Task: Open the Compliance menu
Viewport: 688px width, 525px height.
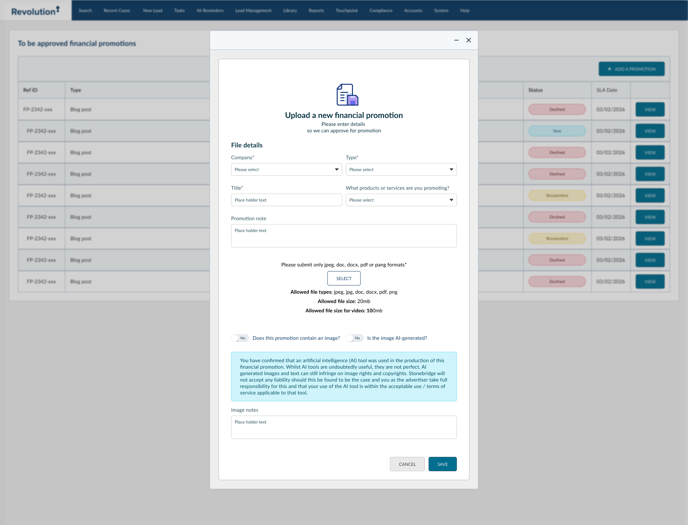Action: (x=381, y=10)
